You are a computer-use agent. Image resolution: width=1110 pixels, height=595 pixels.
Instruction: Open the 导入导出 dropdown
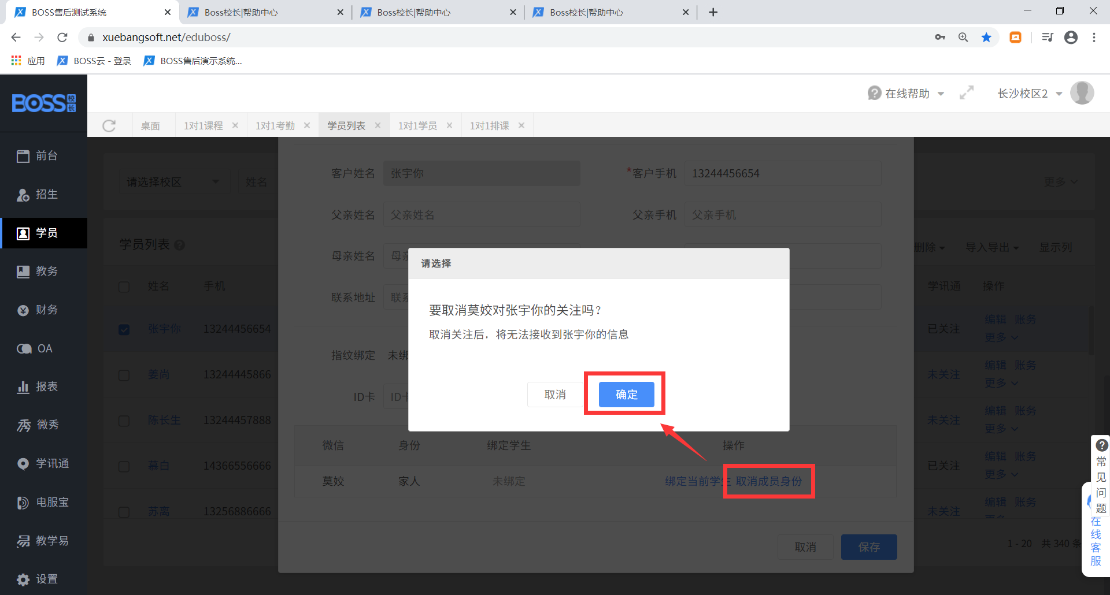coord(992,247)
